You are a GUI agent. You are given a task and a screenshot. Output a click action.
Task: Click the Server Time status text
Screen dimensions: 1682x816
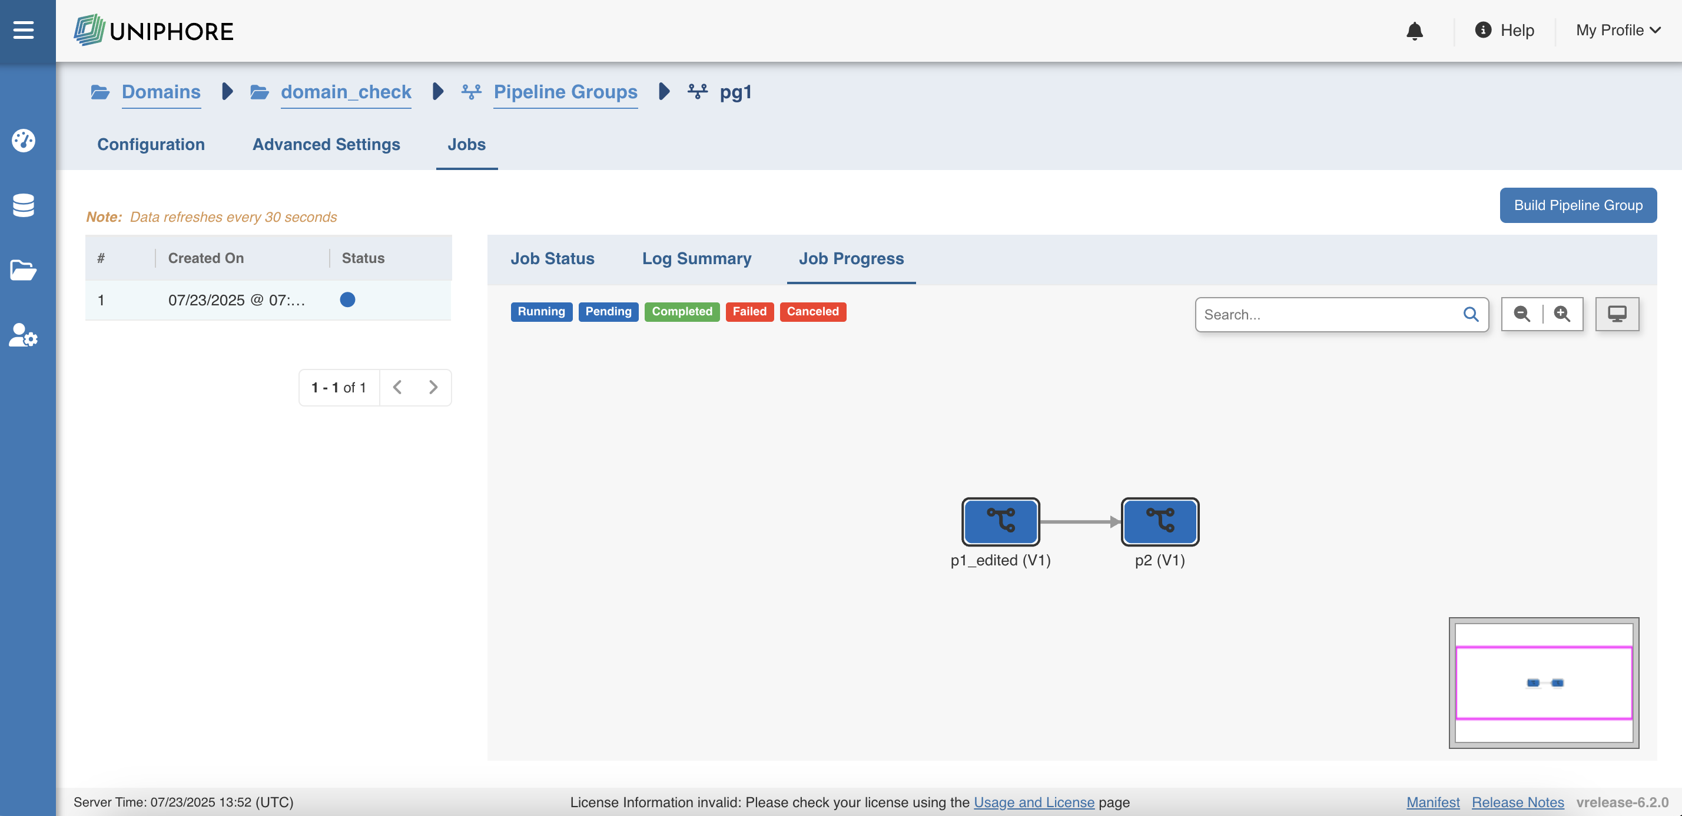[184, 802]
